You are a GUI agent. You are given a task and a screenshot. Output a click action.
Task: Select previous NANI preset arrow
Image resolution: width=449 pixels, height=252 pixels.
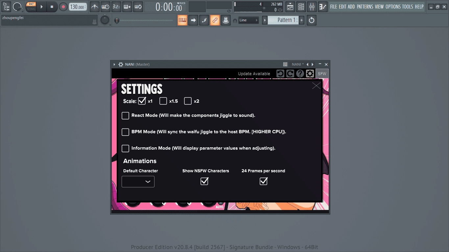tap(307, 64)
